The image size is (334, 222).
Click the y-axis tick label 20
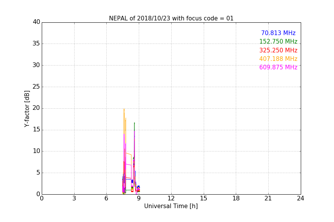(x=36, y=108)
